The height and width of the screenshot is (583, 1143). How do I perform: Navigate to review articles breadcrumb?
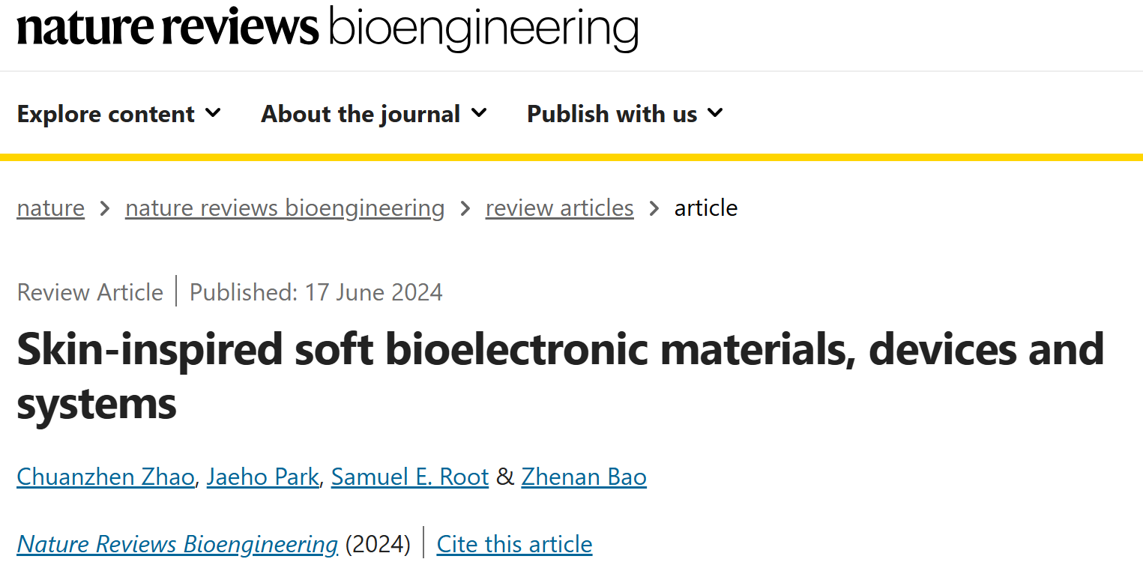(560, 208)
